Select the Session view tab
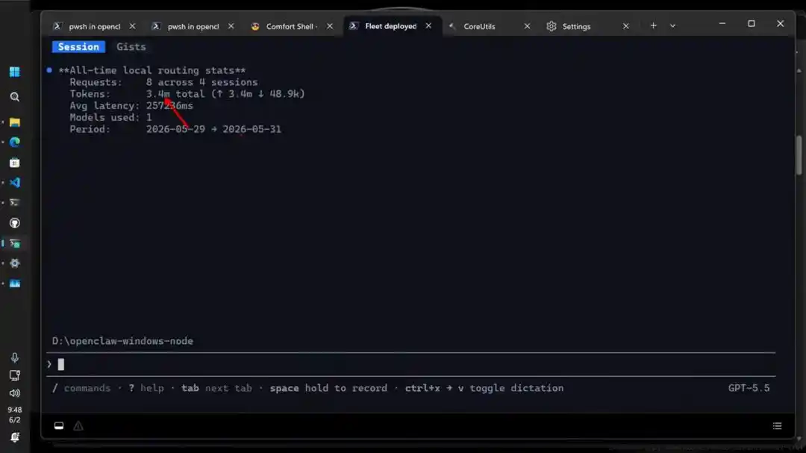Viewport: 806px width, 453px height. [x=78, y=47]
